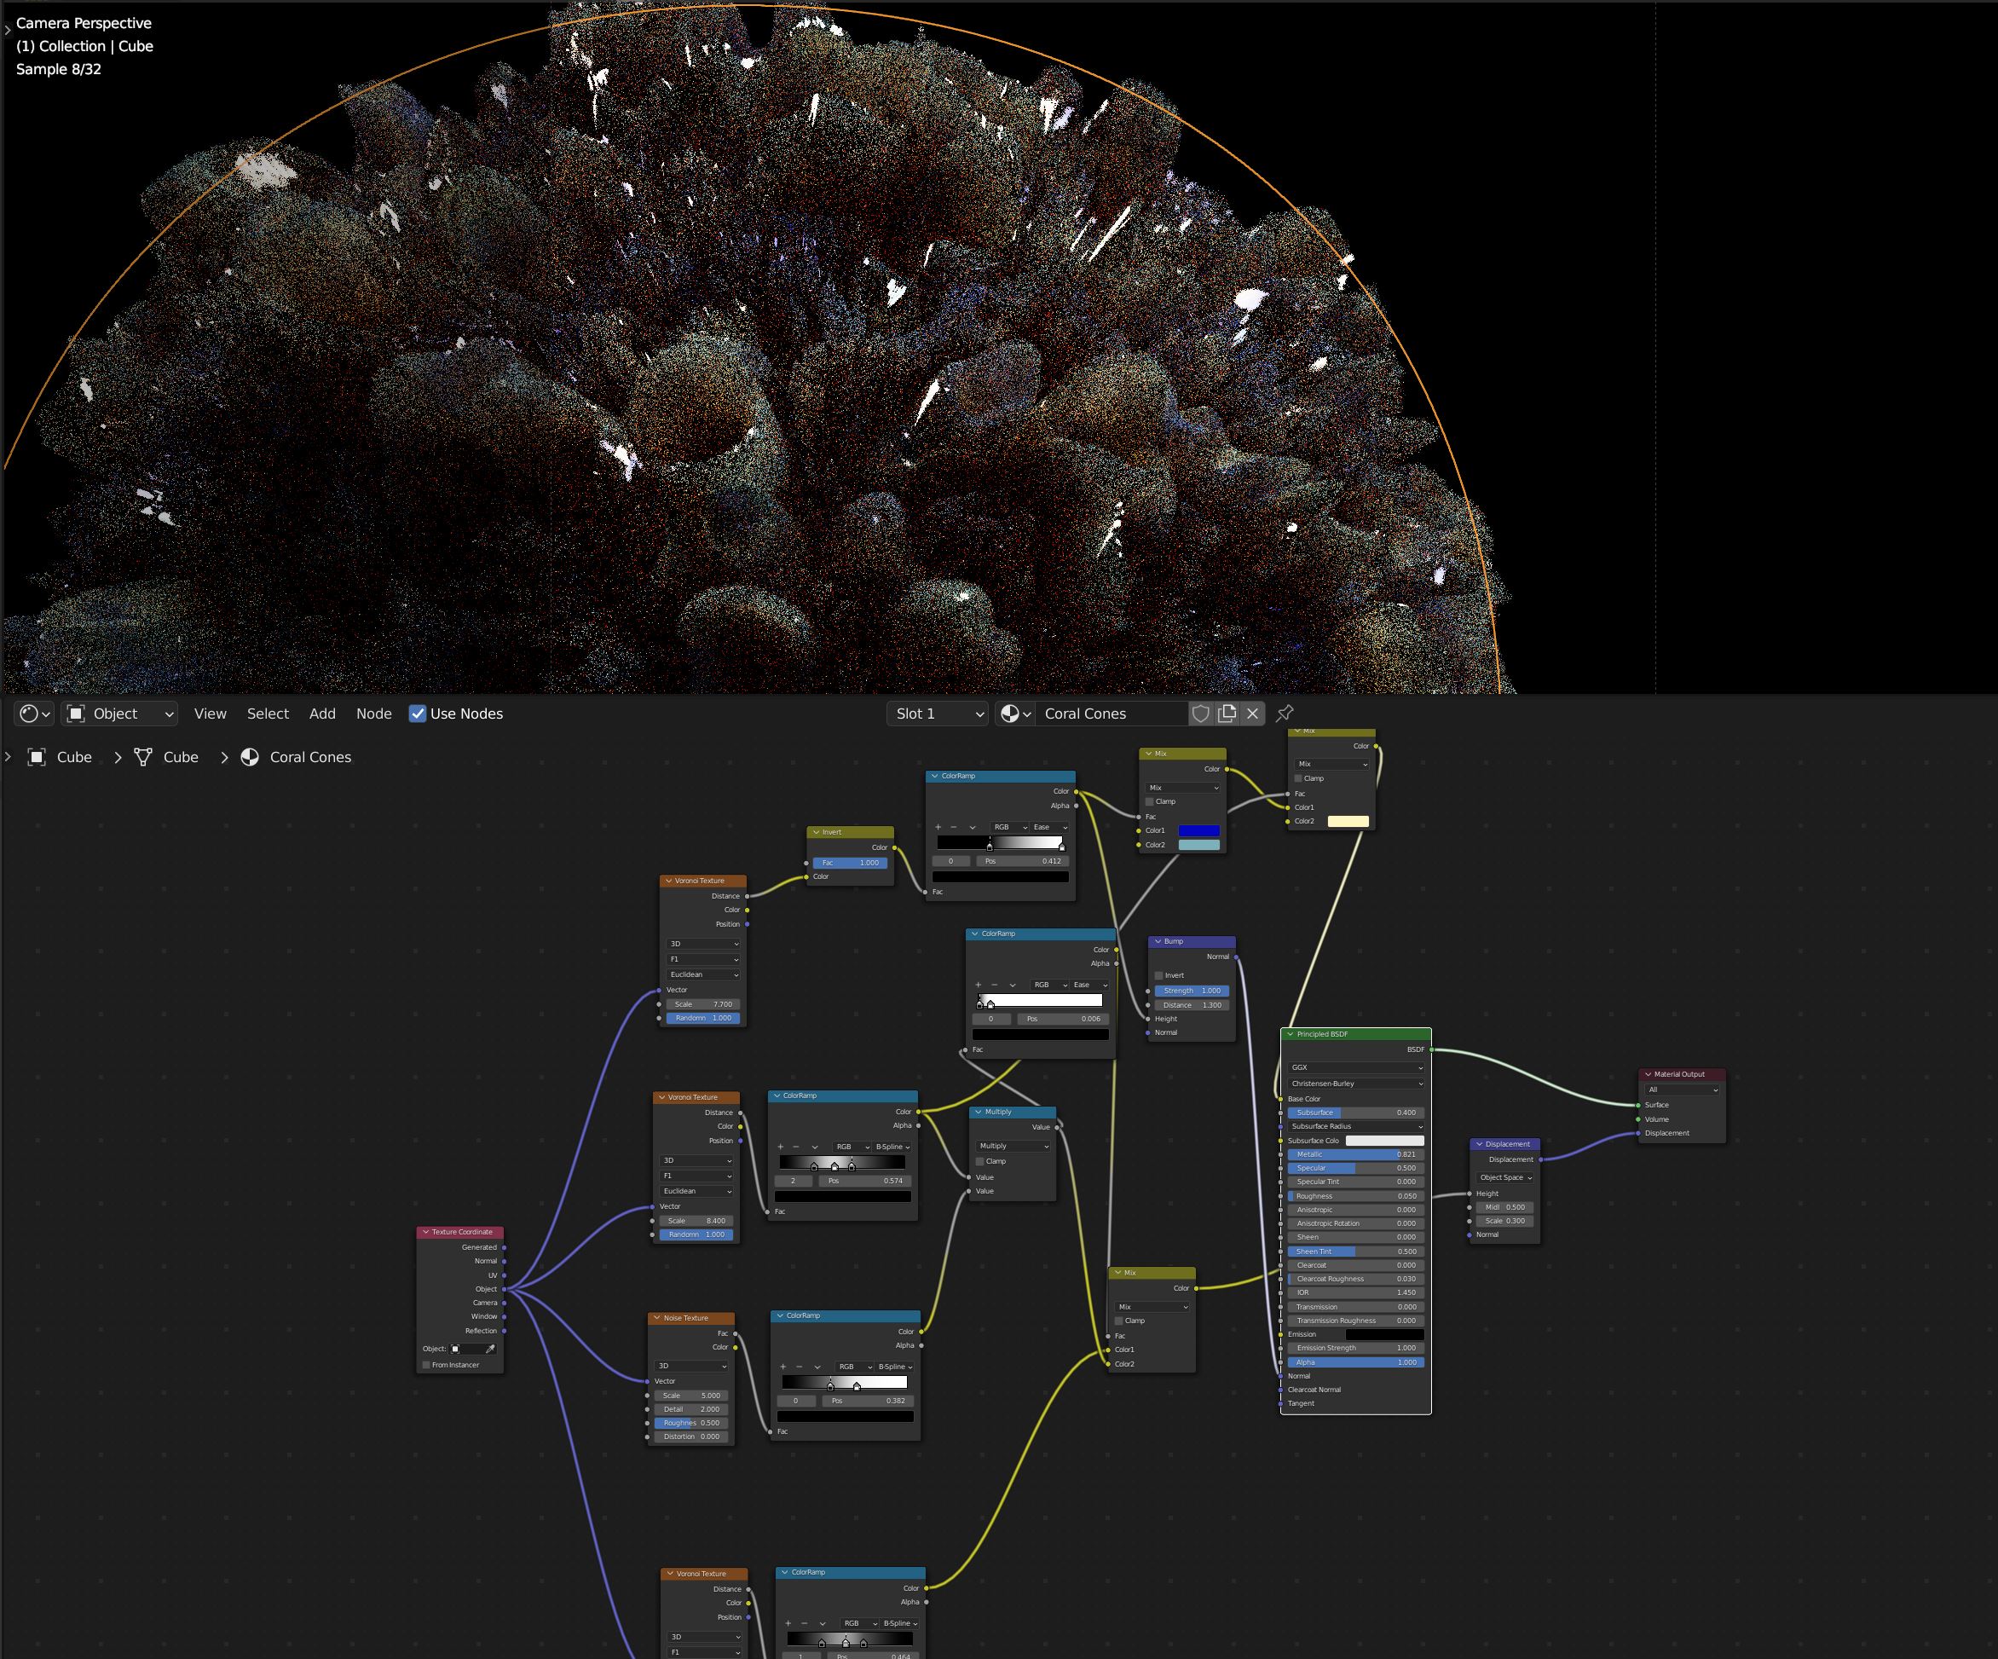1998x1659 pixels.
Task: Open the editor type selector icon
Action: pos(34,714)
